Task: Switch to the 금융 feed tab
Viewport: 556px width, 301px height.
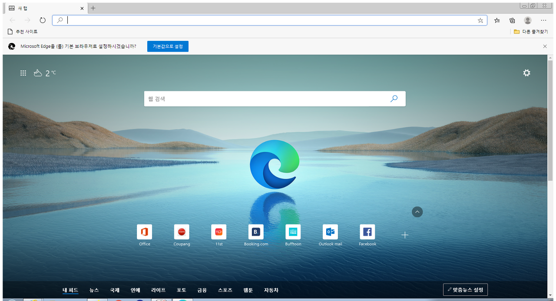Action: point(202,290)
